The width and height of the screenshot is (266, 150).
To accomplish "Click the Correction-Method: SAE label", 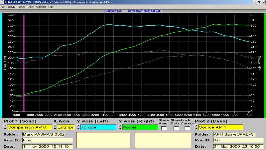I will [144, 11].
